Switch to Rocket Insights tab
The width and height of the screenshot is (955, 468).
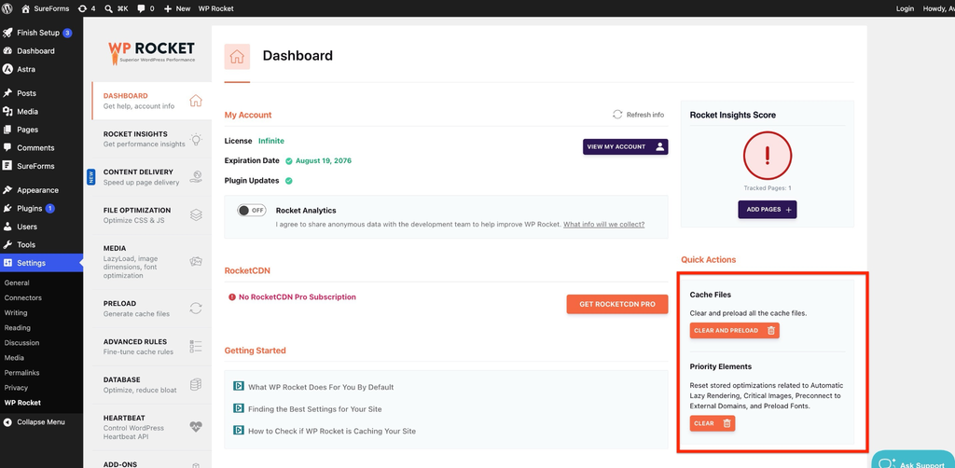pos(152,139)
